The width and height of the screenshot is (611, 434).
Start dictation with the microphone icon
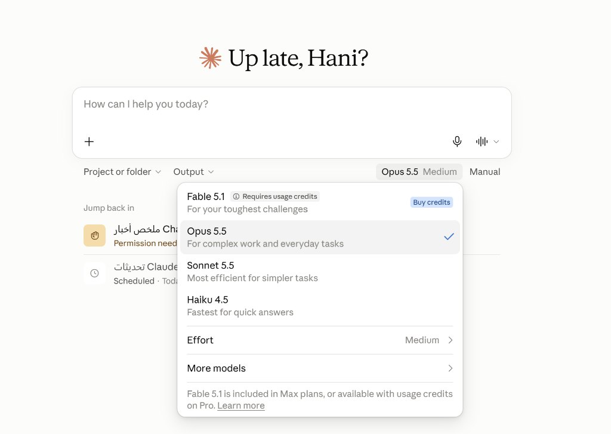[x=457, y=141]
